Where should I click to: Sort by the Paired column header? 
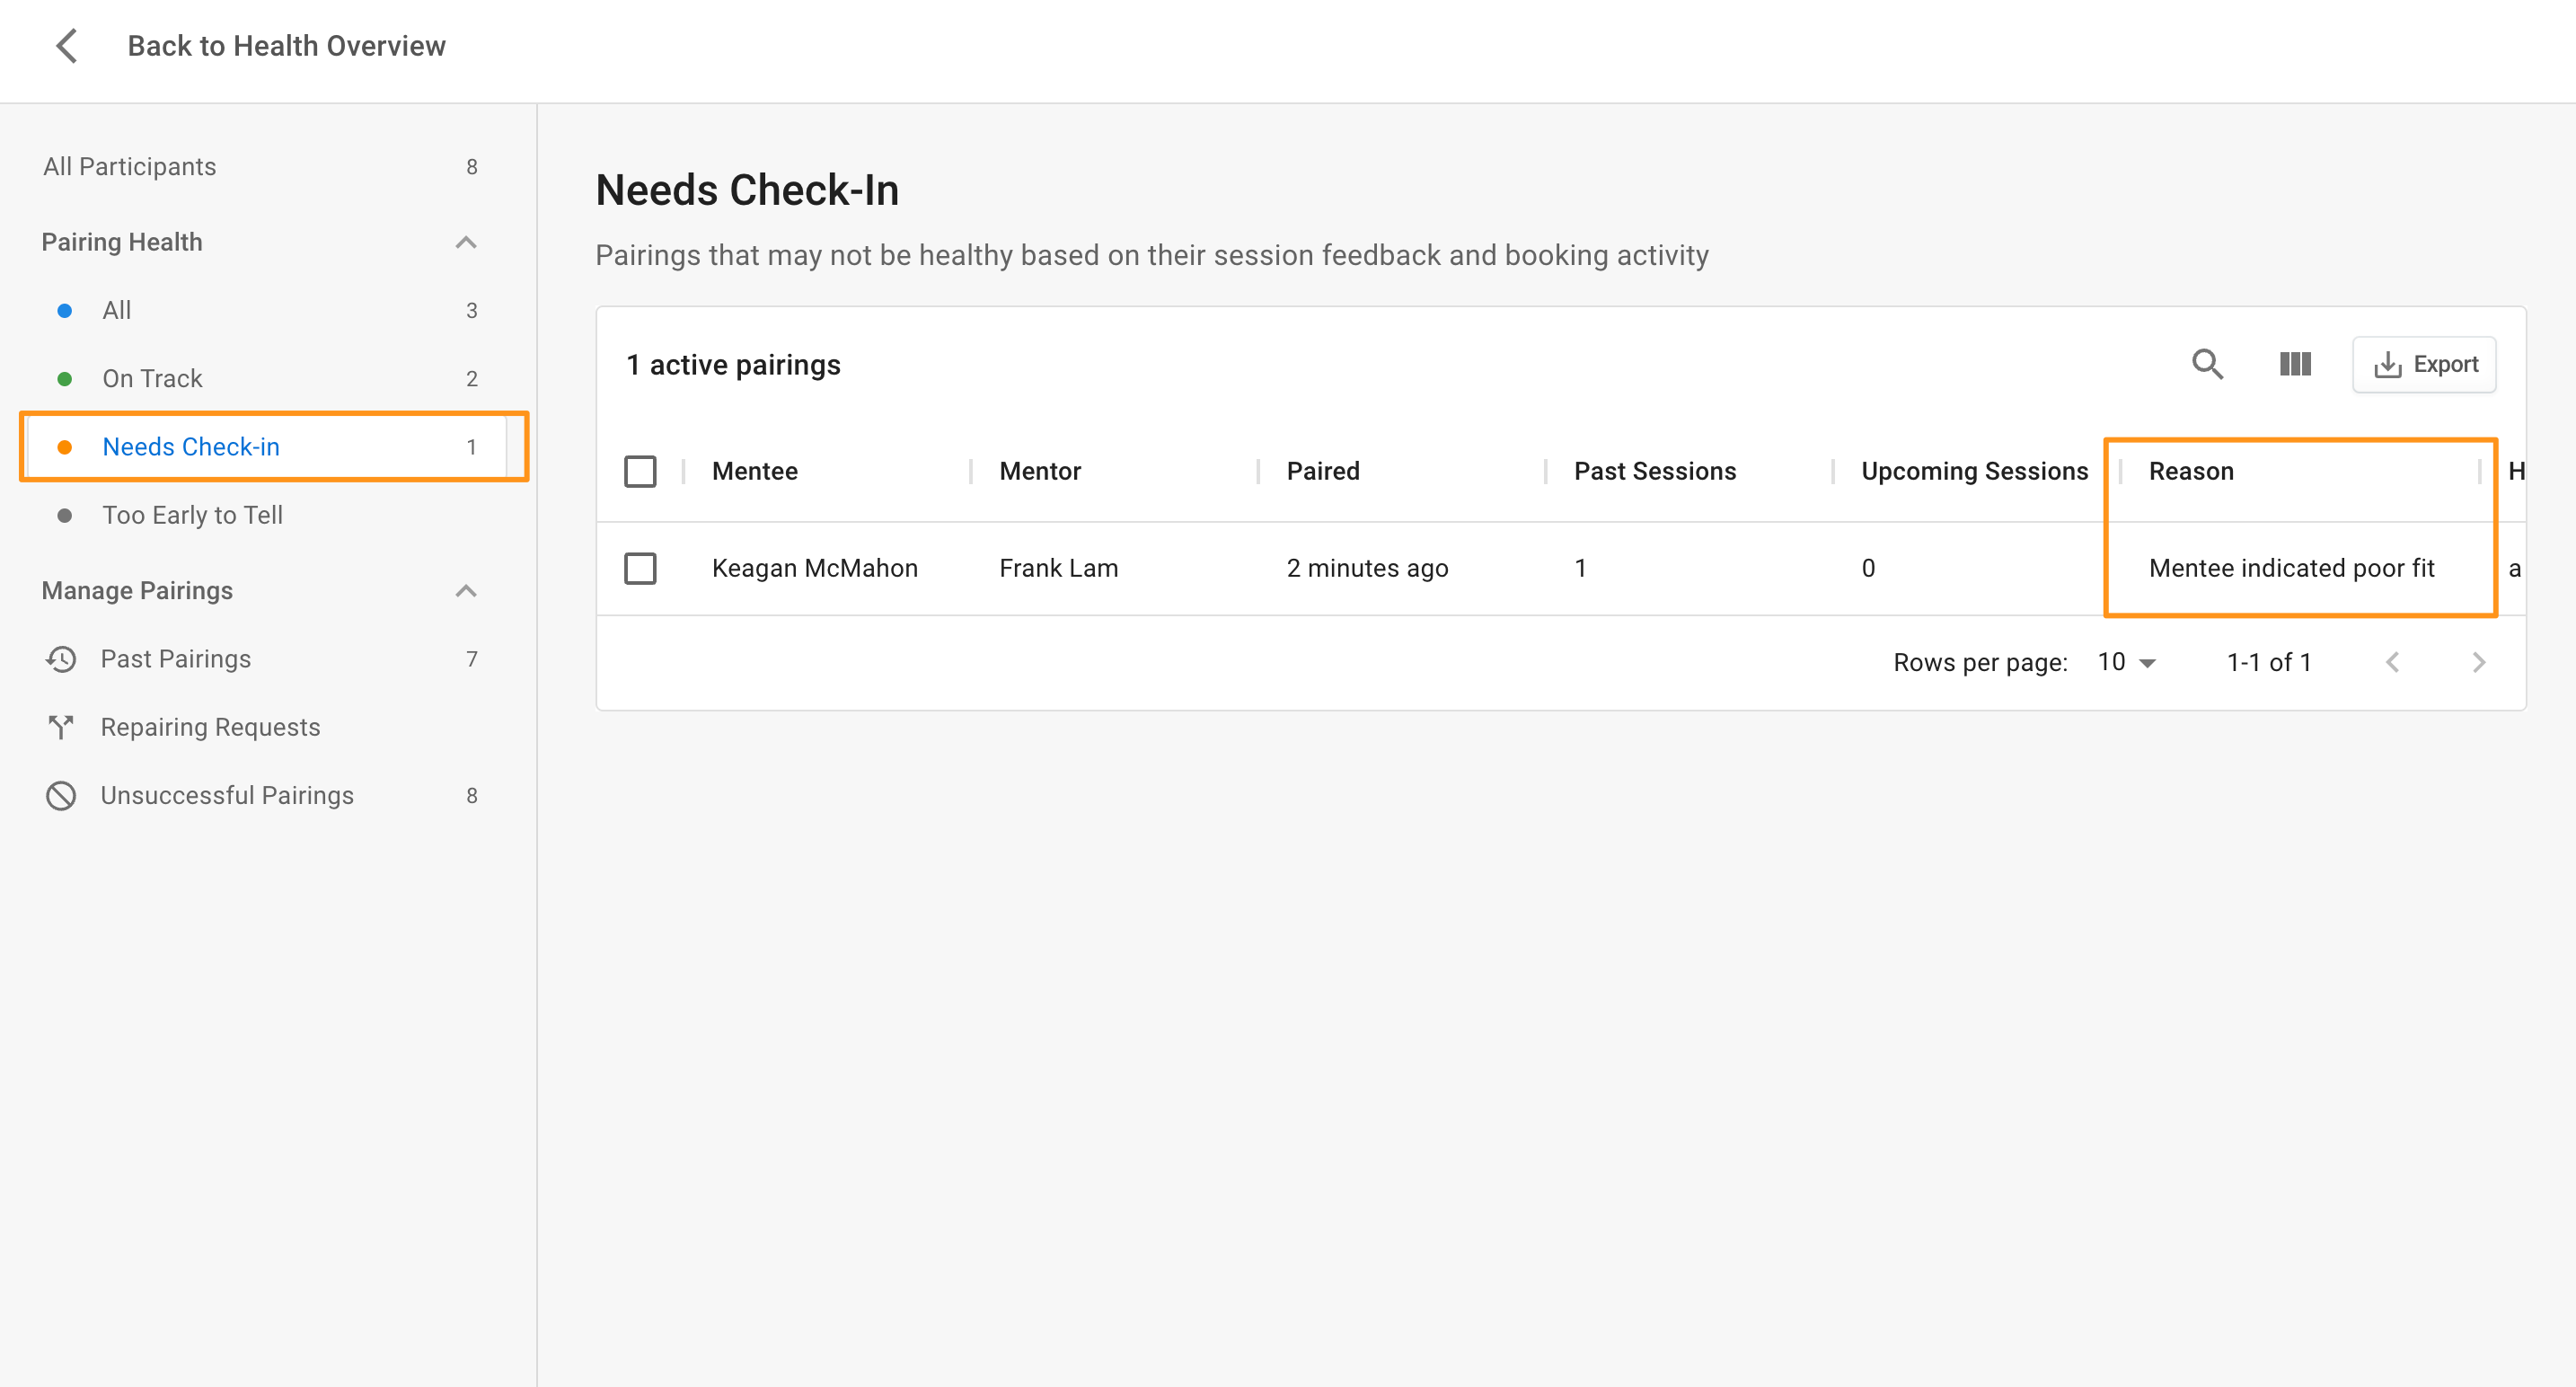tap(1323, 471)
